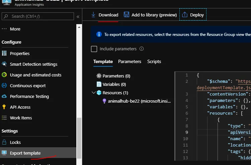
Task: Select animalhub-be22 resource tree item
Action: [139, 101]
